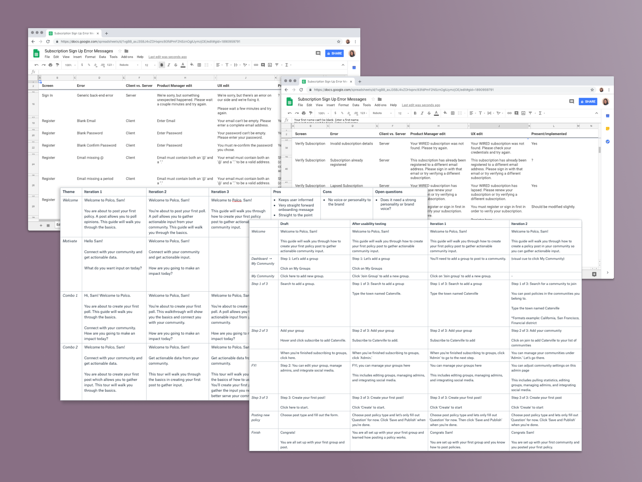Screen dimensions: 642x482
Task: Click the folder icon beside left window title
Action: pos(126,51)
